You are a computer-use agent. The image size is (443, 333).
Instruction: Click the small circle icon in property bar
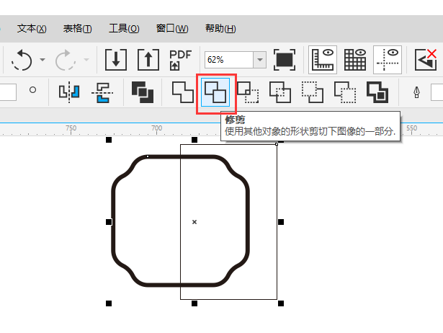pyautogui.click(x=32, y=90)
